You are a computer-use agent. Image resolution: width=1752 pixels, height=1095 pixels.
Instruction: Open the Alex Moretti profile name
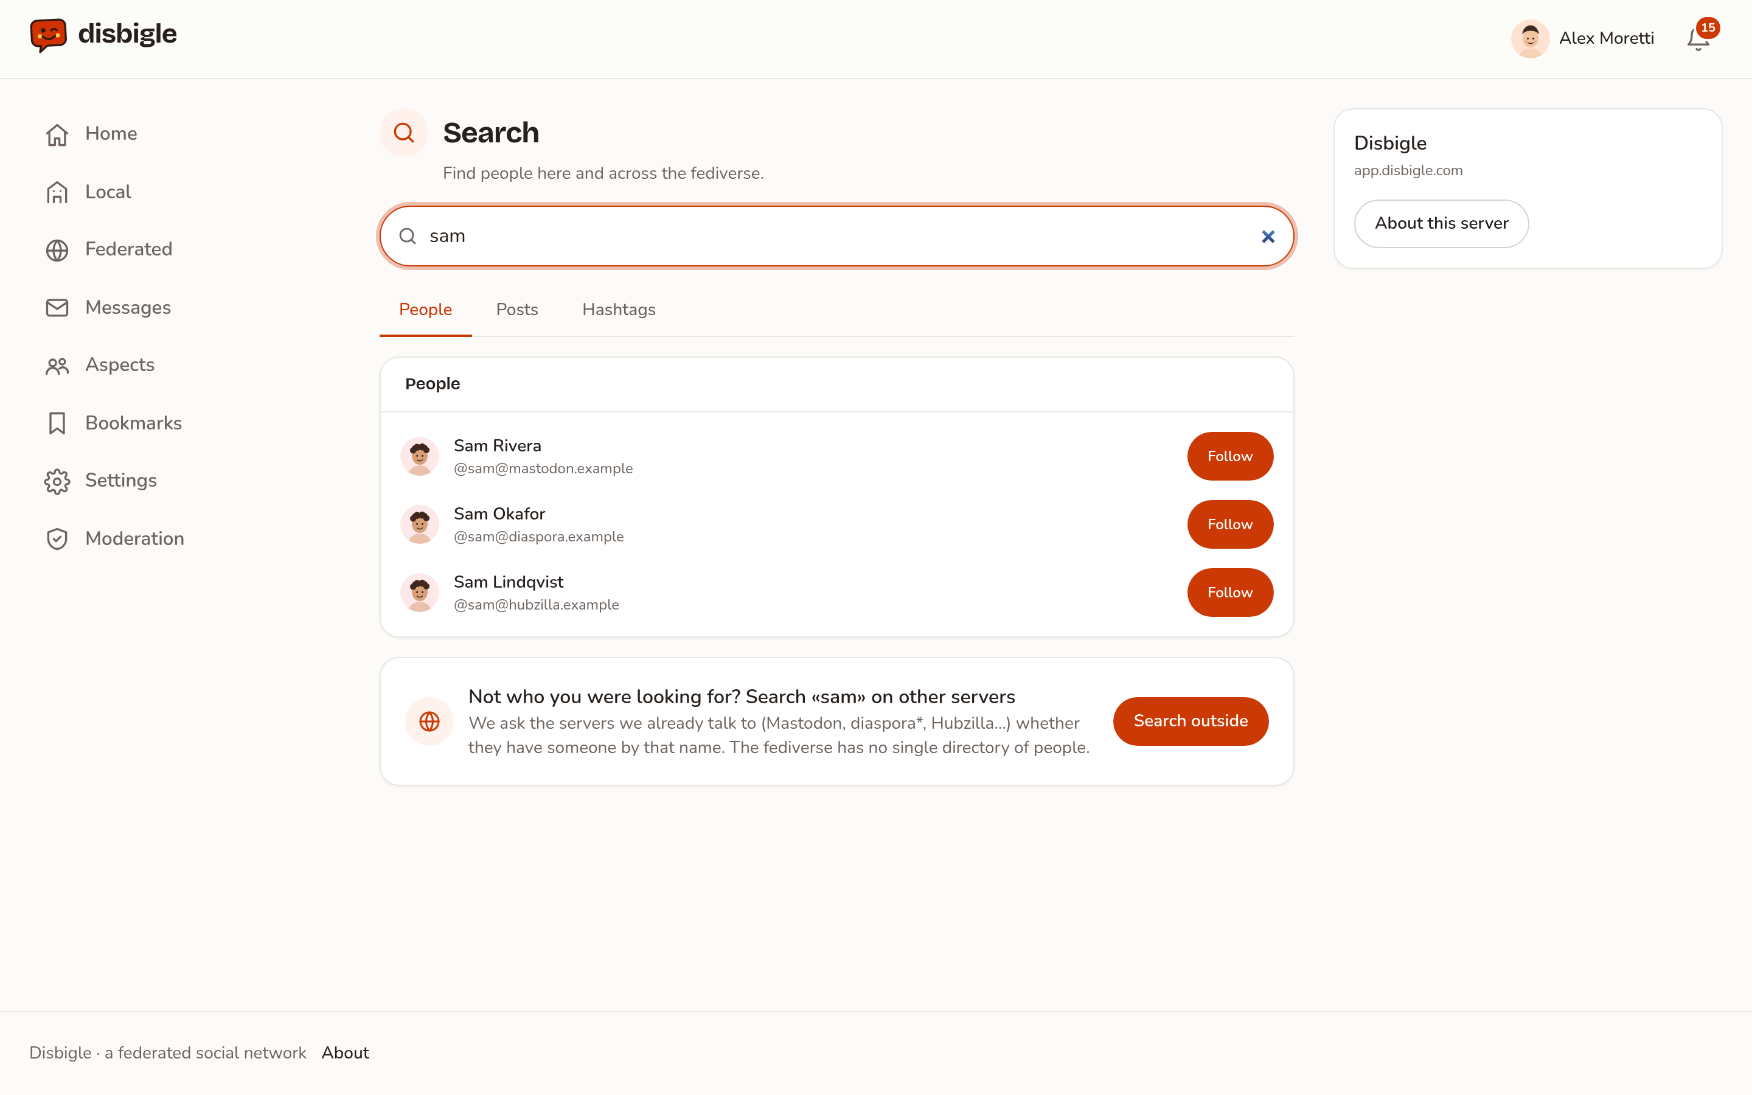click(1607, 38)
